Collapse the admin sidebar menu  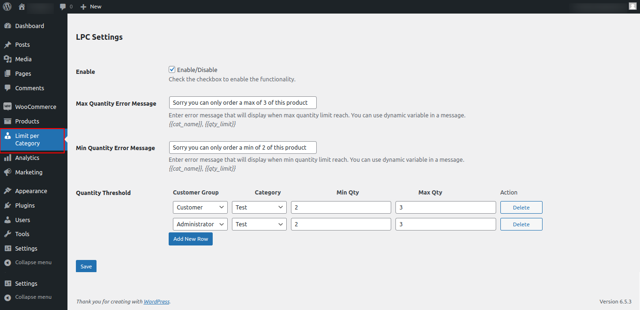(33, 262)
